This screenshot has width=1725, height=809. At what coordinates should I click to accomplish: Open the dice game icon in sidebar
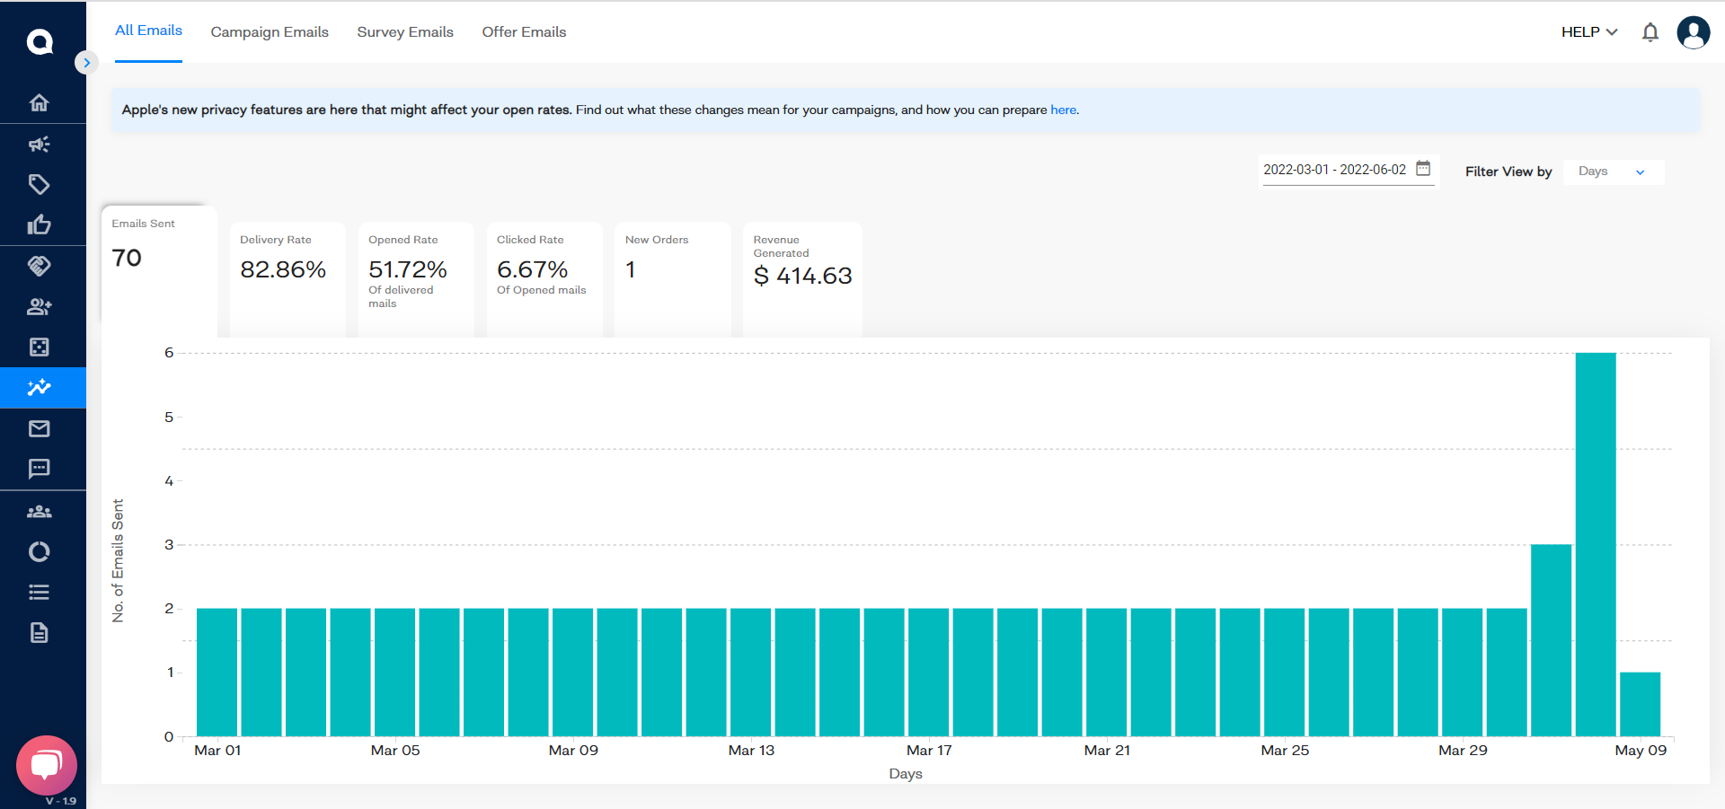click(39, 347)
